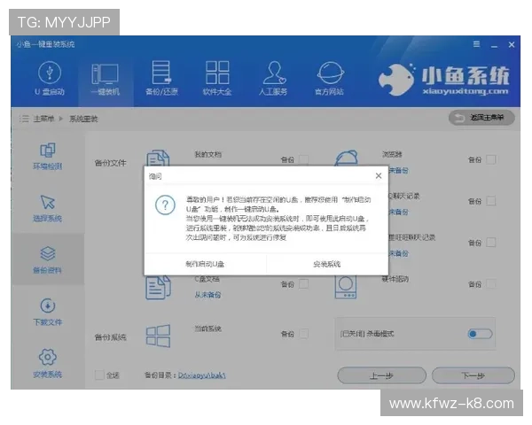Viewport: 532px width, 425px height.
Task: Select the 安装系统 gear sidebar step
Action: tap(48, 363)
